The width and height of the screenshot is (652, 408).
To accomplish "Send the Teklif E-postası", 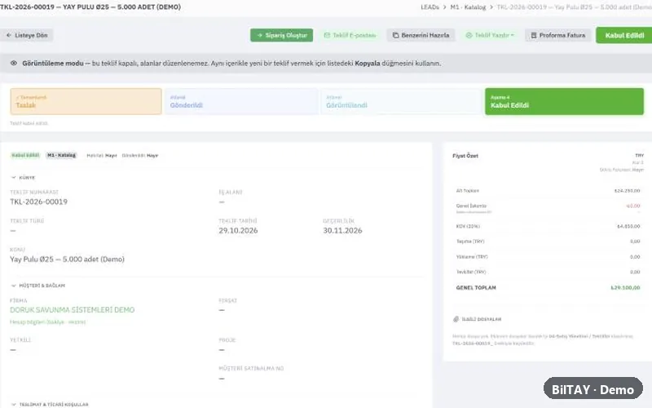I will [x=350, y=35].
